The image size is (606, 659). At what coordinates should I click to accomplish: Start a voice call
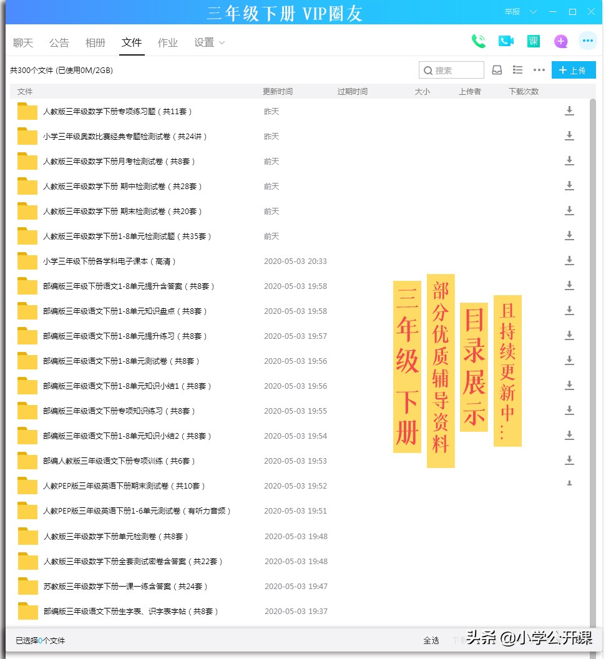478,40
